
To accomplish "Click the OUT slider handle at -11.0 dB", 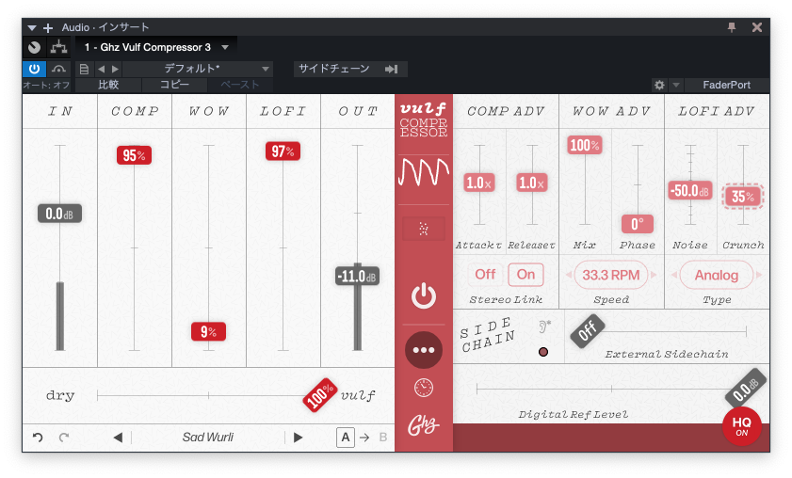I will pos(358,276).
